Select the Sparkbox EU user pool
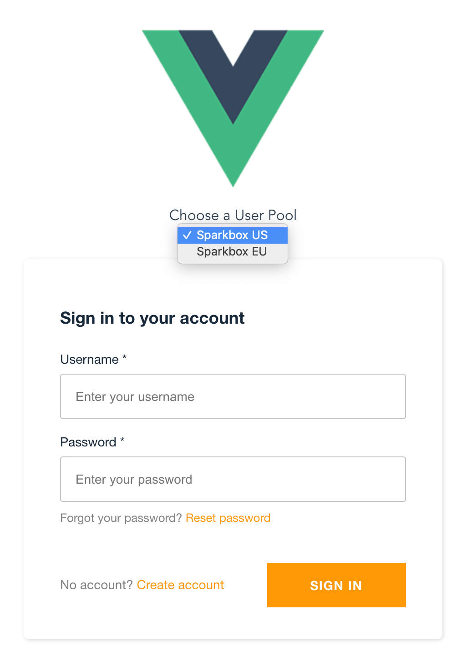 (232, 251)
